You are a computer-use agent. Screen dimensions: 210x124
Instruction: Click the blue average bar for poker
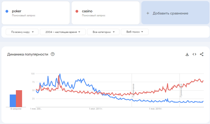[13, 100]
